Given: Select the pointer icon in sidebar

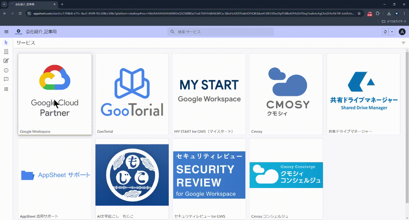Looking at the screenshot, I should pos(6,43).
